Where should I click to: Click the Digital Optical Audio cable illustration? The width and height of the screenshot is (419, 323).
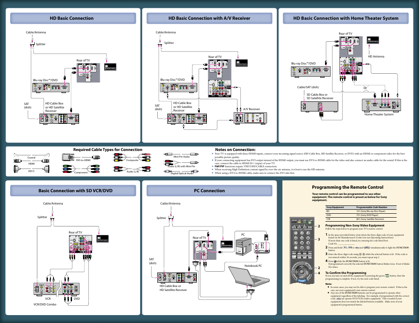point(181,171)
